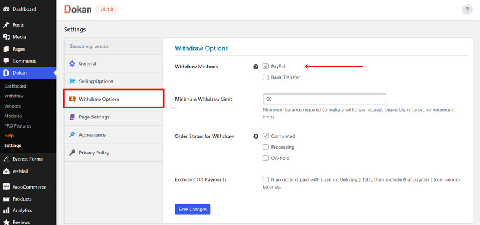Go to the Vendors submenu page
The width and height of the screenshot is (480, 225).
click(x=13, y=107)
